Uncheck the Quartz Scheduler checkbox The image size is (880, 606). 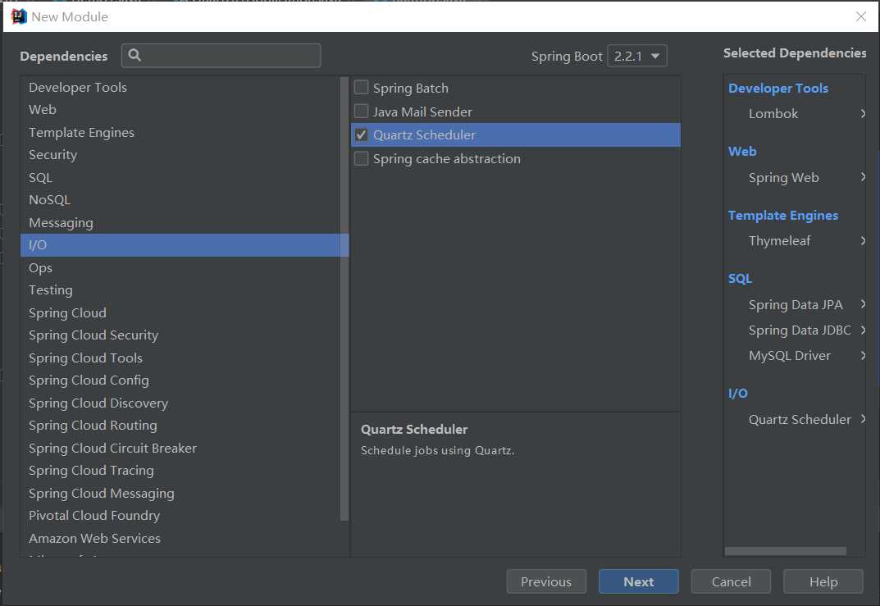[362, 134]
